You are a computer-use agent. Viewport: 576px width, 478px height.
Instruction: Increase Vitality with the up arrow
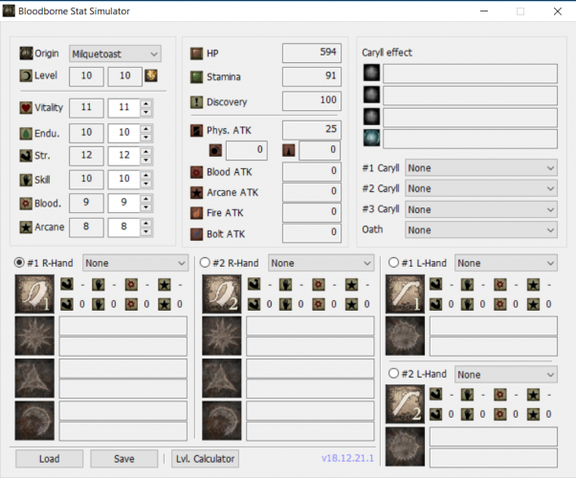coord(146,103)
